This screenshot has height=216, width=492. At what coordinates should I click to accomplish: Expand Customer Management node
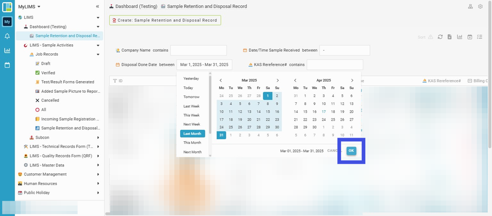pos(98,174)
